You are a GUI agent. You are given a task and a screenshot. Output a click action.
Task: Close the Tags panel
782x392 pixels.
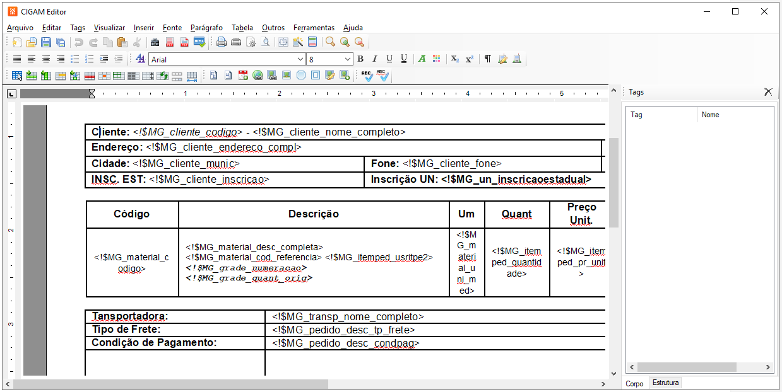pos(768,92)
